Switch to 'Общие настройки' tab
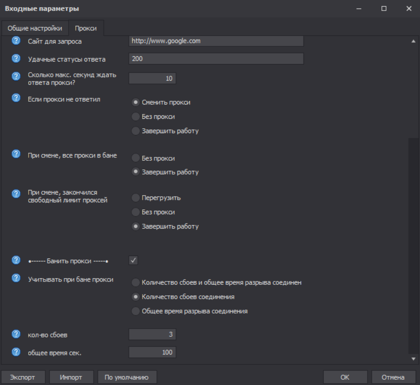The height and width of the screenshot is (385, 420). [34, 28]
